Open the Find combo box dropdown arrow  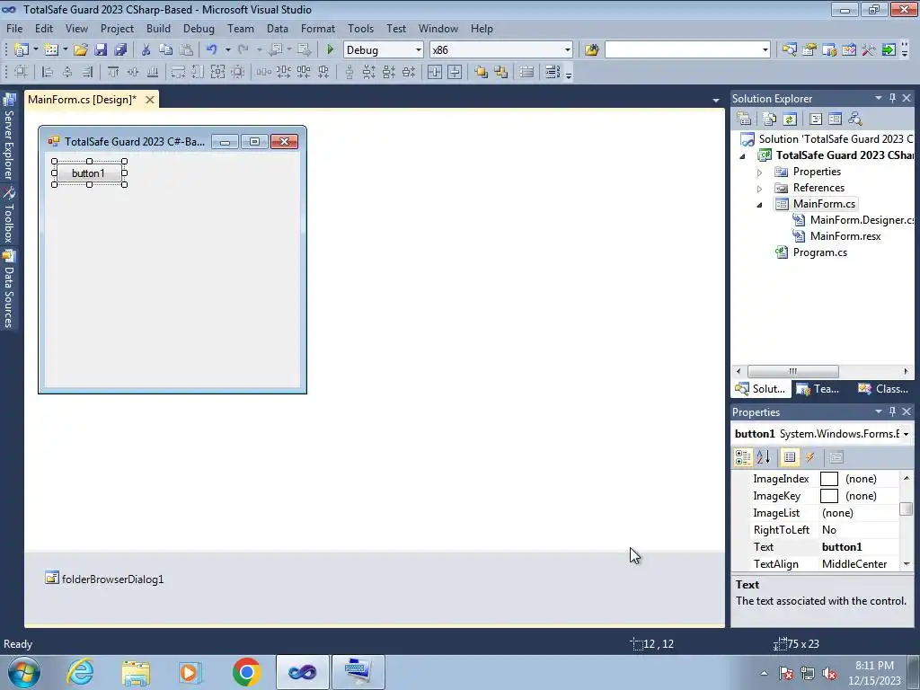(x=765, y=50)
